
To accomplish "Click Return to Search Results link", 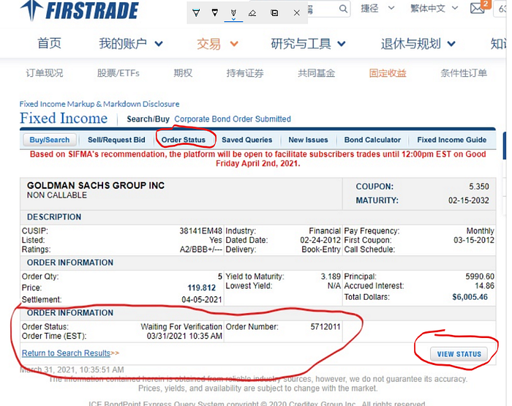I will click(66, 353).
